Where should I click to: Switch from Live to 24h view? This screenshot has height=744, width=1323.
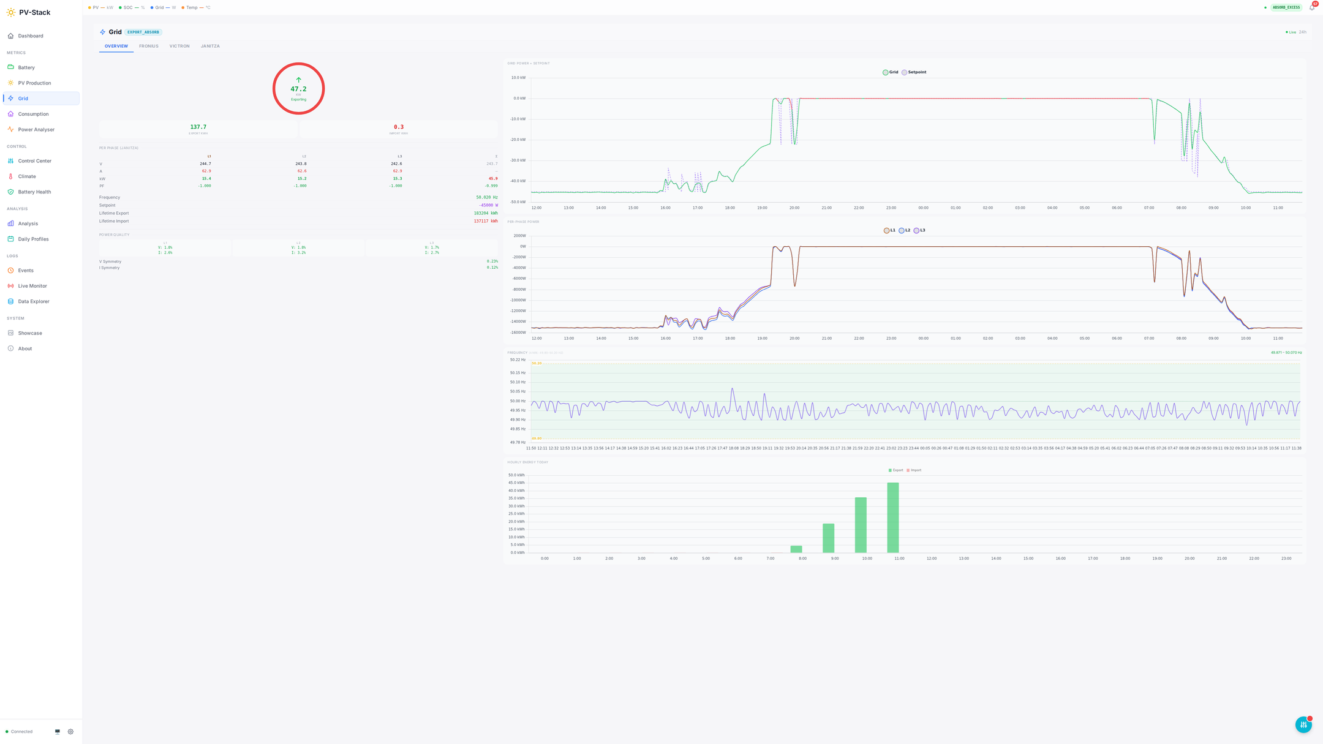1303,32
